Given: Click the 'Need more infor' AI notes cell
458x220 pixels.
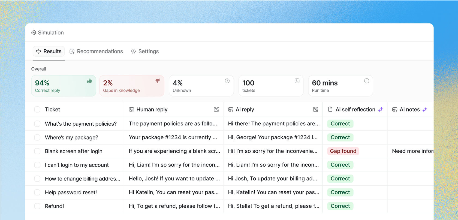Looking at the screenshot, I should tap(412, 151).
